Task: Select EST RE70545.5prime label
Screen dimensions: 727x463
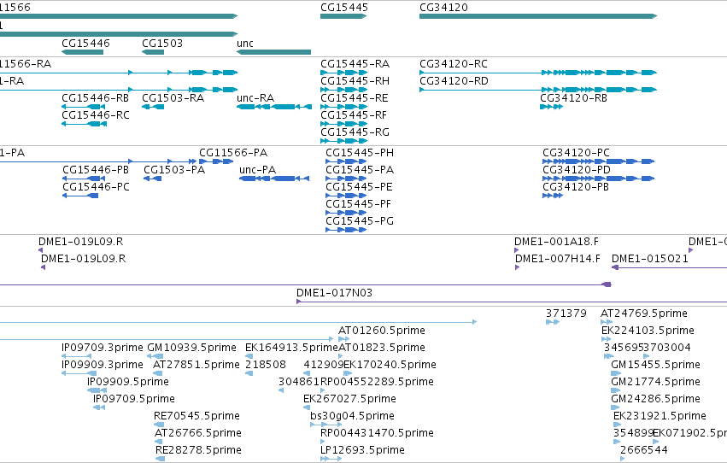Action: point(197,417)
